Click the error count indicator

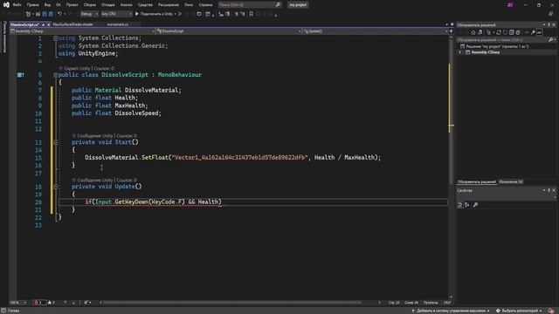click(x=38, y=303)
